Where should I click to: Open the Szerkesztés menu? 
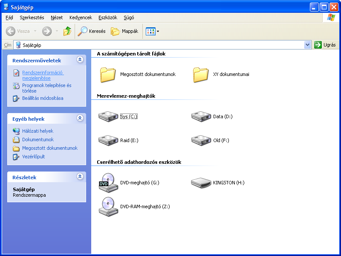click(x=32, y=17)
